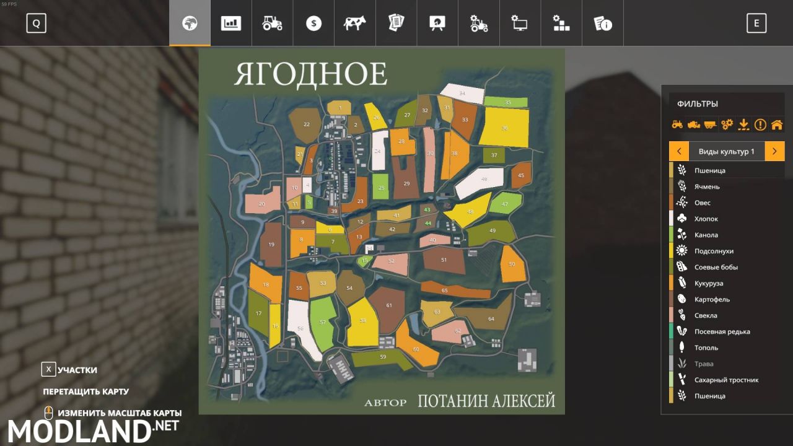Open the gear-and-blocks settings tab
This screenshot has width=793, height=446.
(561, 24)
